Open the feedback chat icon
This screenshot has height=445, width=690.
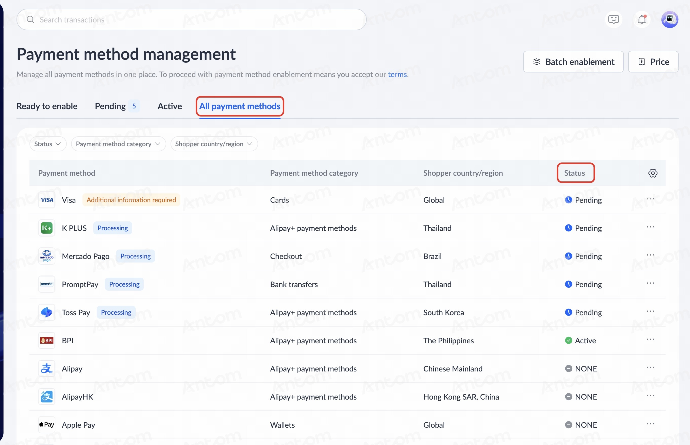pyautogui.click(x=614, y=20)
